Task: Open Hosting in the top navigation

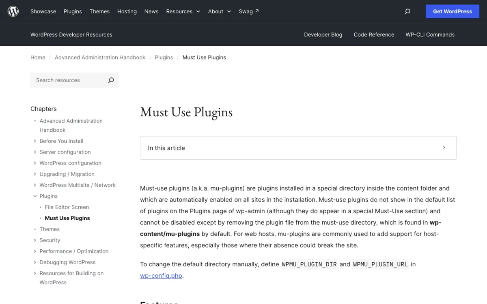Action: click(127, 11)
